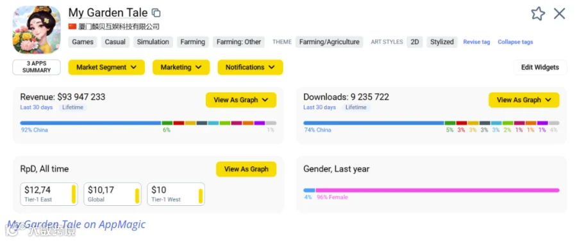Open Revenue View As Graph dropdown
This screenshot has width=577, height=241.
[x=241, y=100]
